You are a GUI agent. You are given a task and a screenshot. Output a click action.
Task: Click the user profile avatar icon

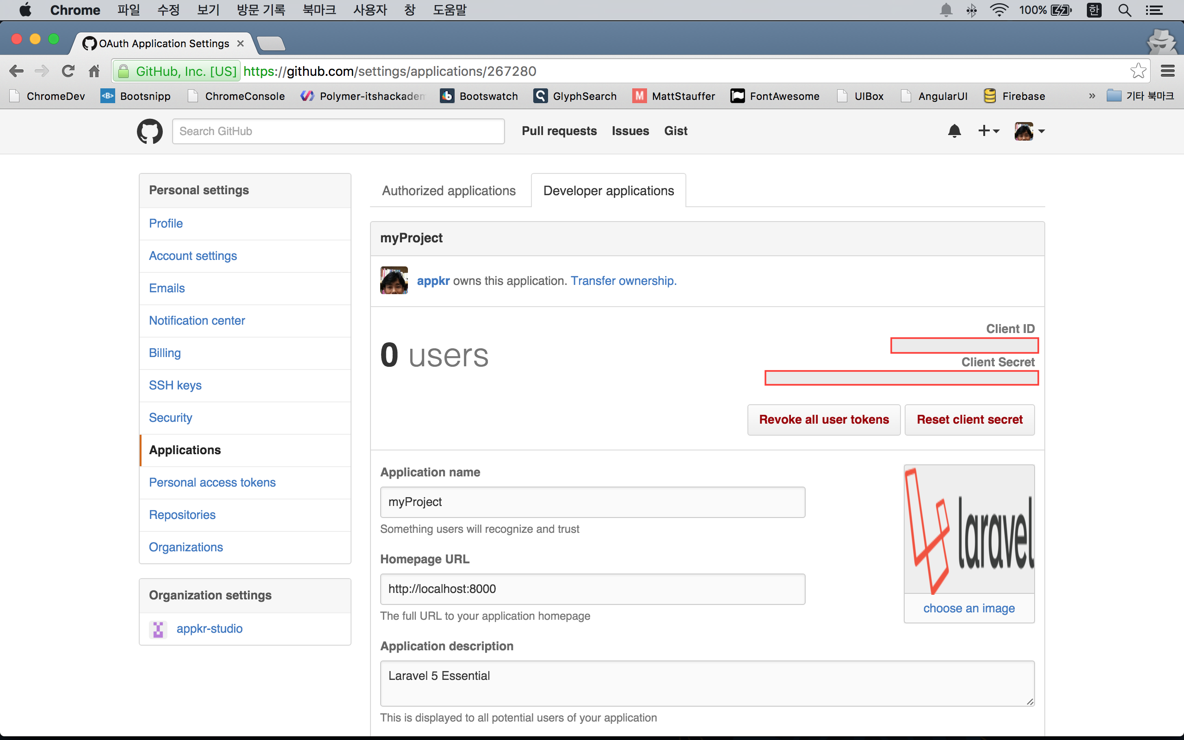1023,130
